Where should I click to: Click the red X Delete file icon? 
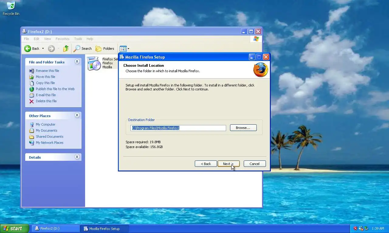[32, 101]
